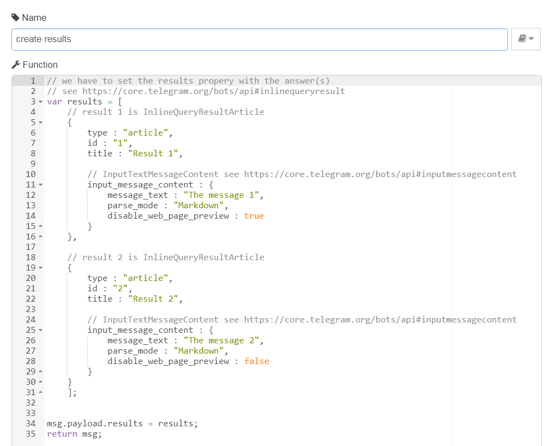The image size is (549, 446).
Task: Fold the second result object at line 19
Action: (x=41, y=268)
